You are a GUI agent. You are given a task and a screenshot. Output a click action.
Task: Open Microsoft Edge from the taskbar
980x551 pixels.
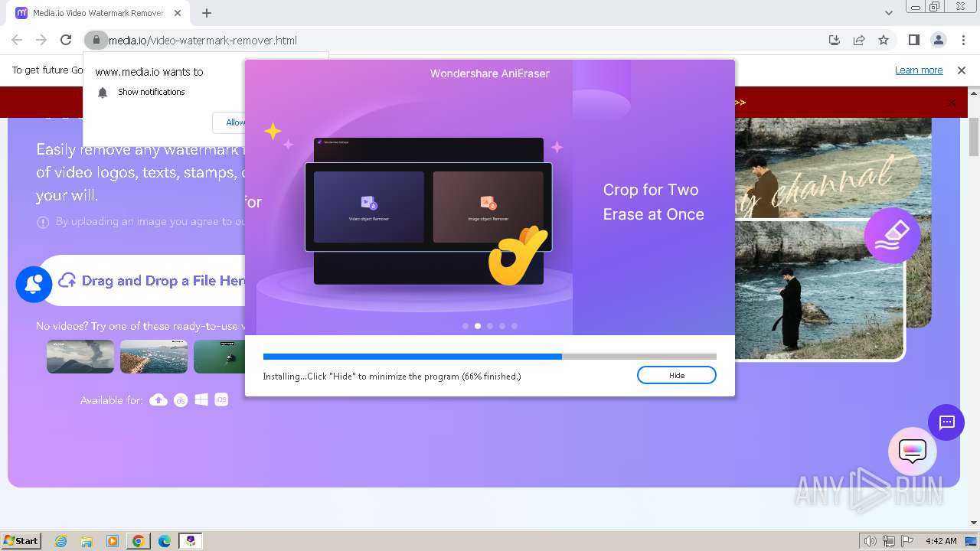[164, 541]
